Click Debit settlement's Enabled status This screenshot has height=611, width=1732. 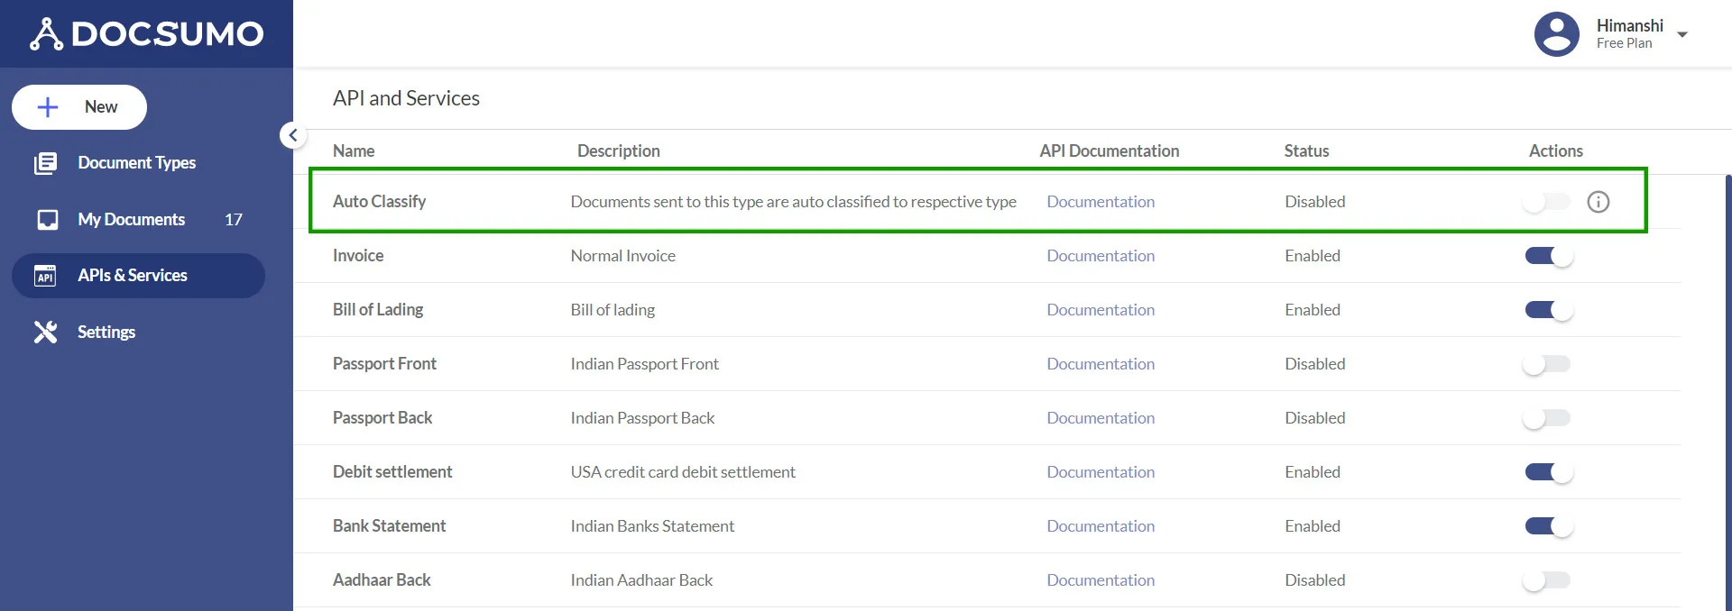click(1313, 472)
